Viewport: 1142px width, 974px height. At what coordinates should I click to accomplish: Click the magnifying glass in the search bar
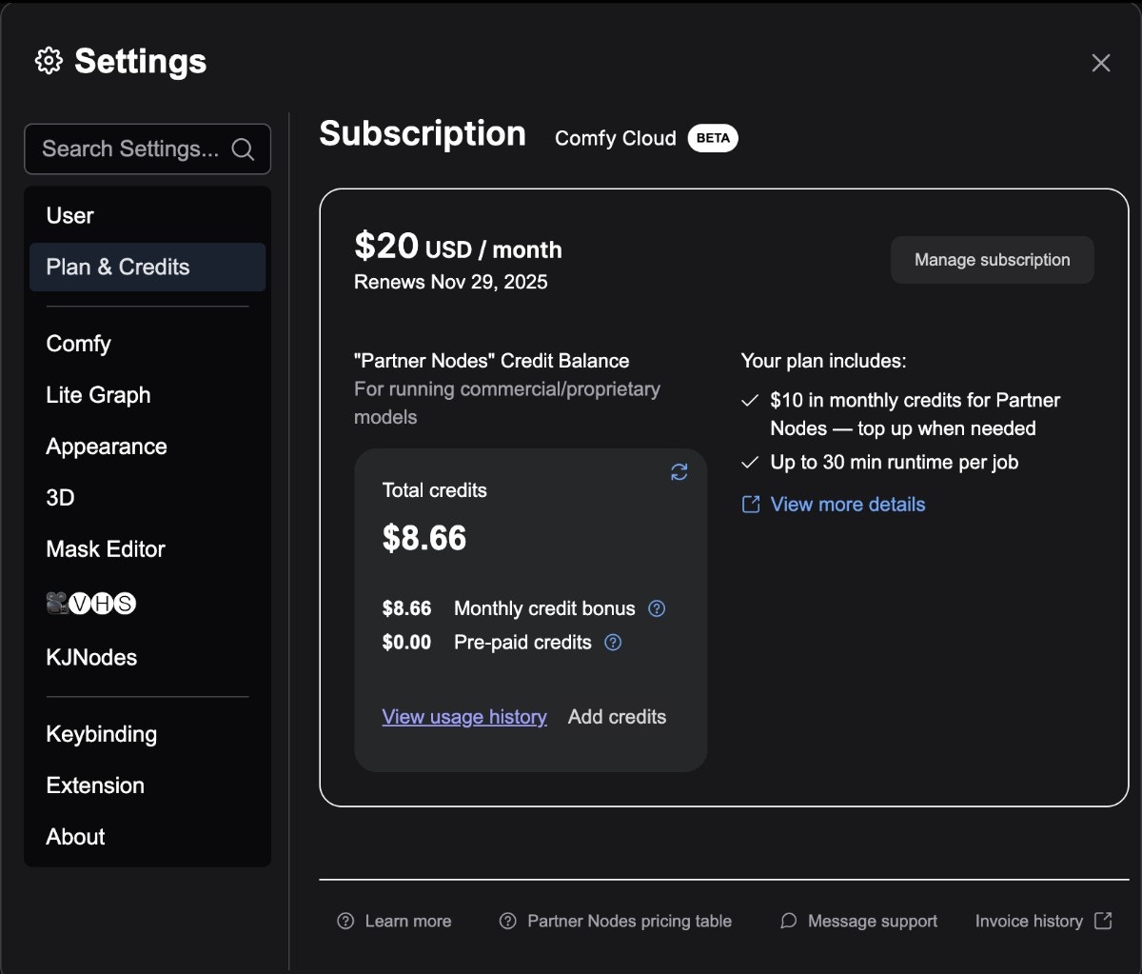point(243,149)
